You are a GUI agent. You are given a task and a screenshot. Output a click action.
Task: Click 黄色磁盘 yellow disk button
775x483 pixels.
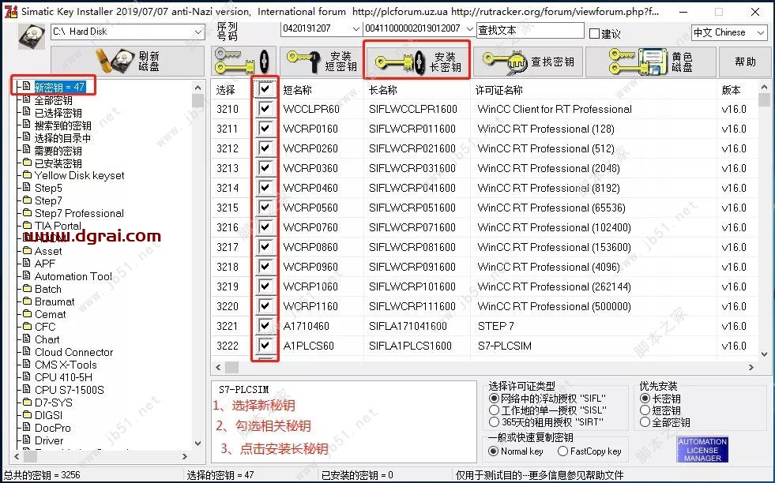650,62
